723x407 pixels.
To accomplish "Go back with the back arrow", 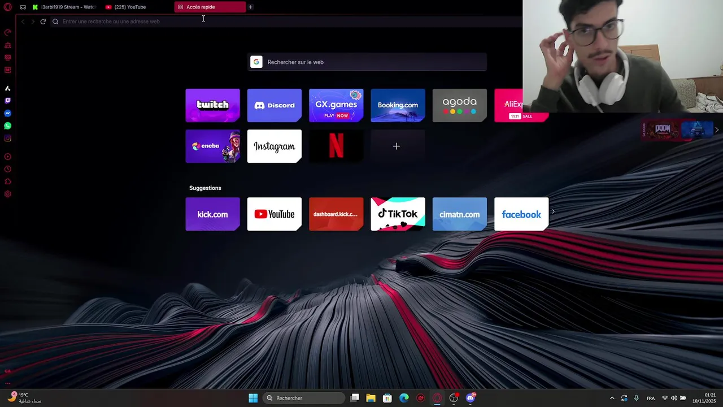I will pyautogui.click(x=23, y=21).
